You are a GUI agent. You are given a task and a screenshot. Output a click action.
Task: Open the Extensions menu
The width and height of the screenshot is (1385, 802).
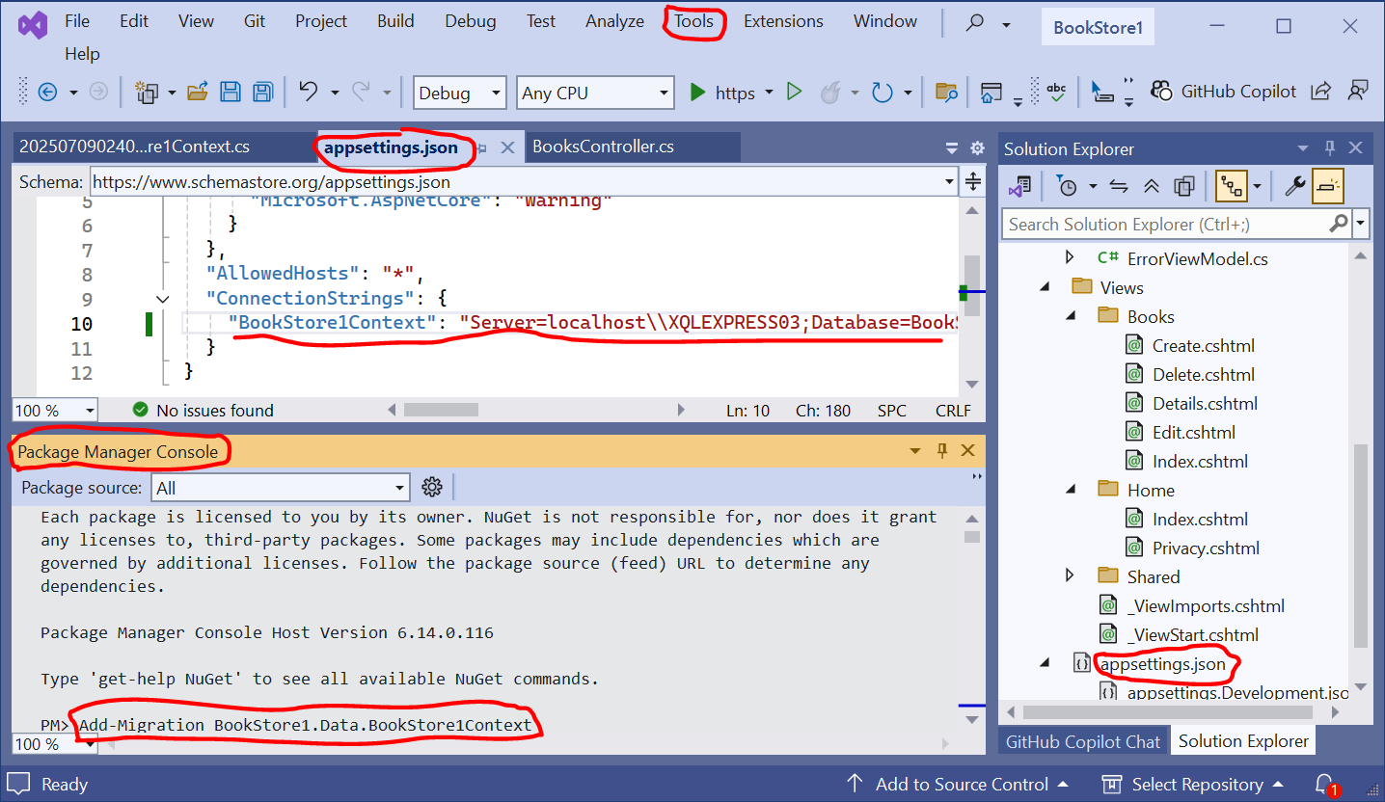pyautogui.click(x=783, y=21)
